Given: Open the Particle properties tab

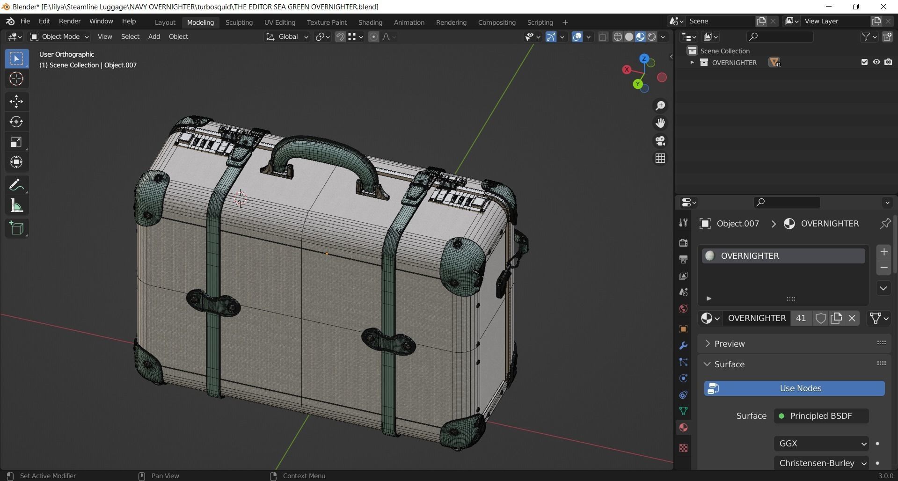Looking at the screenshot, I should [x=683, y=362].
